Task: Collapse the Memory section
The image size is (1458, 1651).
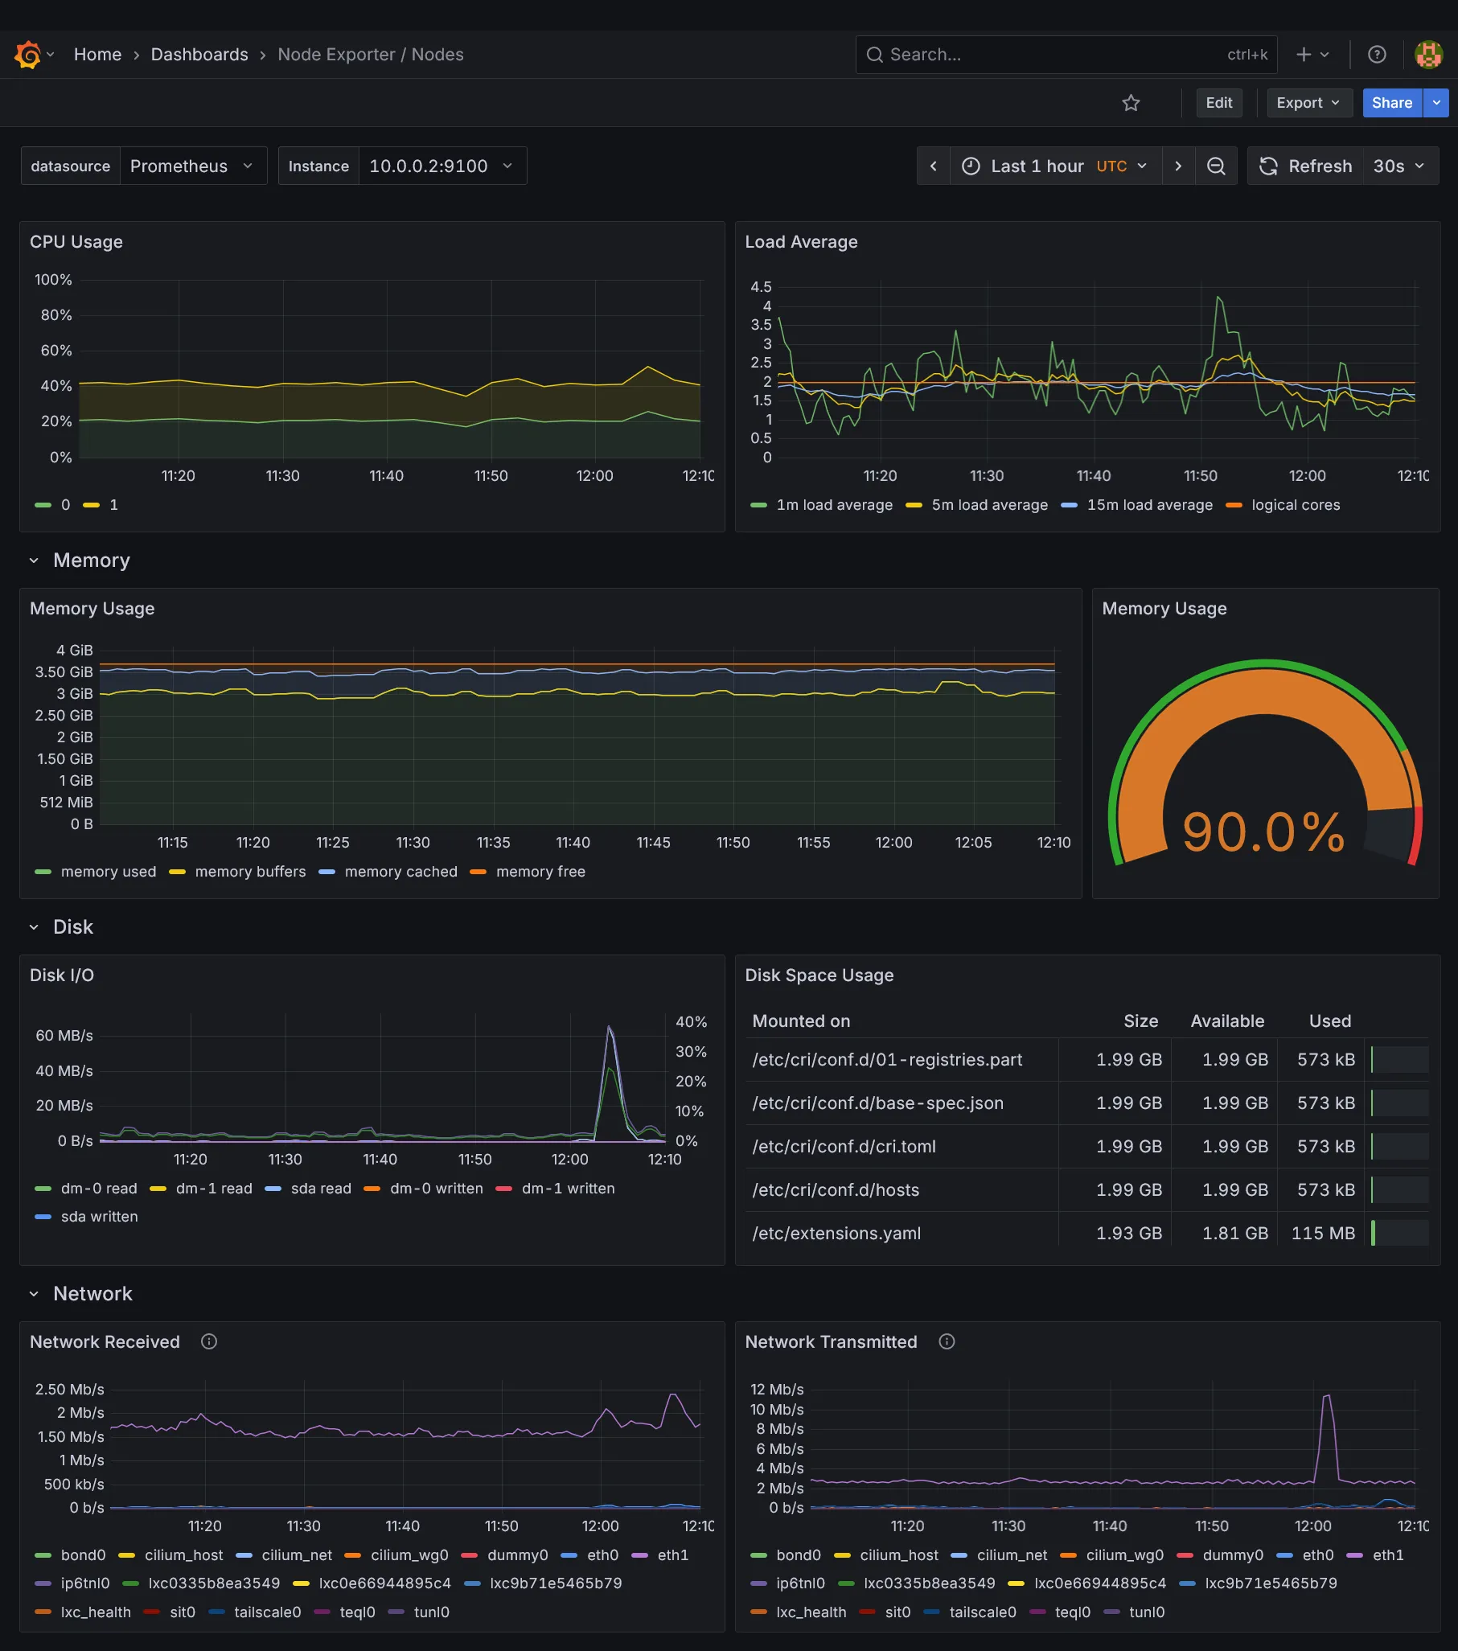Action: pyautogui.click(x=34, y=560)
